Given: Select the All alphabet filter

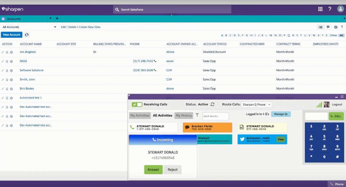Looking at the screenshot, I should click(x=341, y=35).
